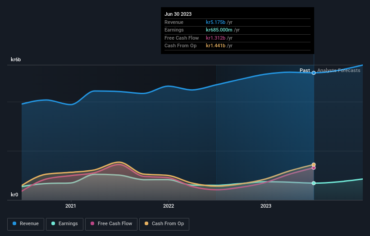Select the 2022 x-axis label
Viewport: 370px width, 236px height.
(x=169, y=206)
